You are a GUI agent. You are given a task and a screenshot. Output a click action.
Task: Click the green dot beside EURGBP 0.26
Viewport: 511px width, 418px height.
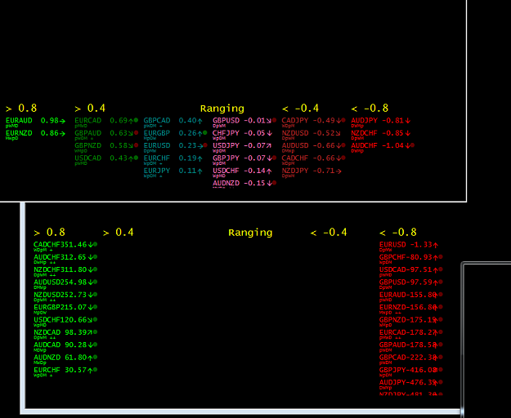point(205,133)
